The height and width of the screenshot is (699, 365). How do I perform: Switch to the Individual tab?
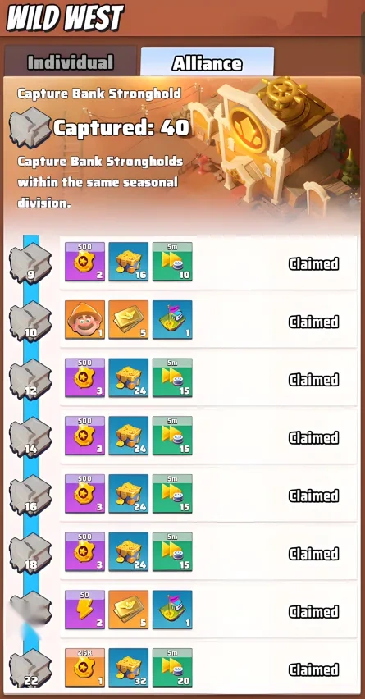click(71, 62)
